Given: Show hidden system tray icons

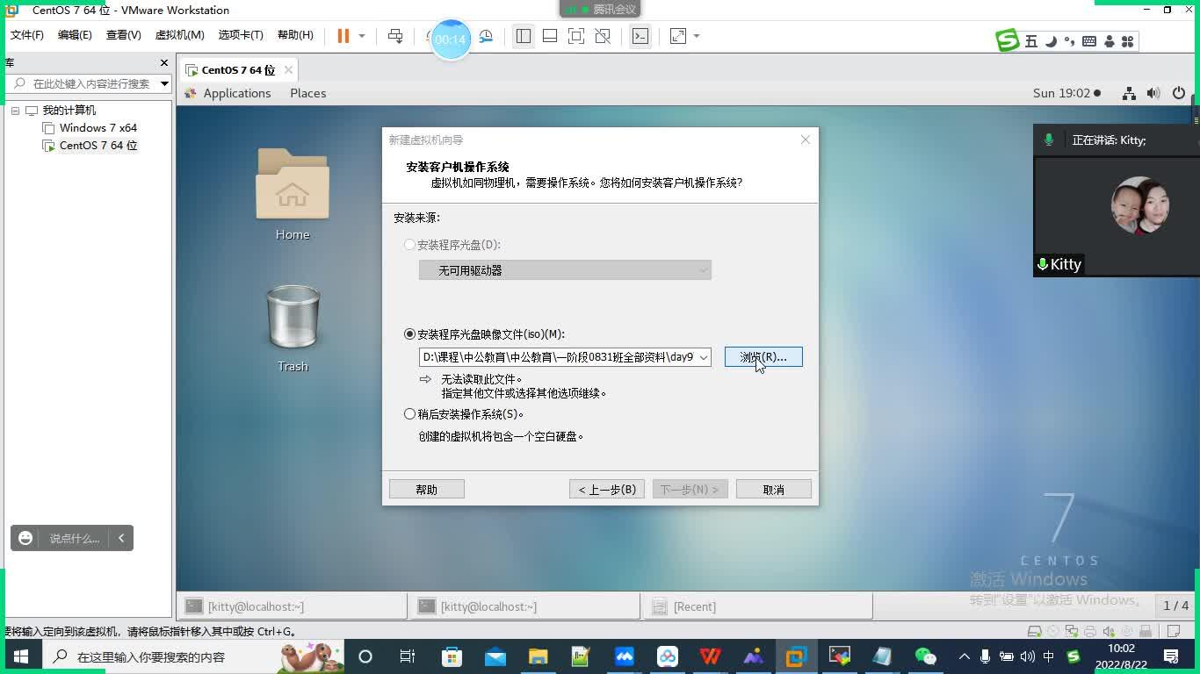Looking at the screenshot, I should tap(964, 656).
